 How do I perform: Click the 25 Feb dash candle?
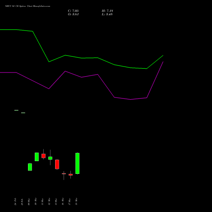tap(23, 113)
